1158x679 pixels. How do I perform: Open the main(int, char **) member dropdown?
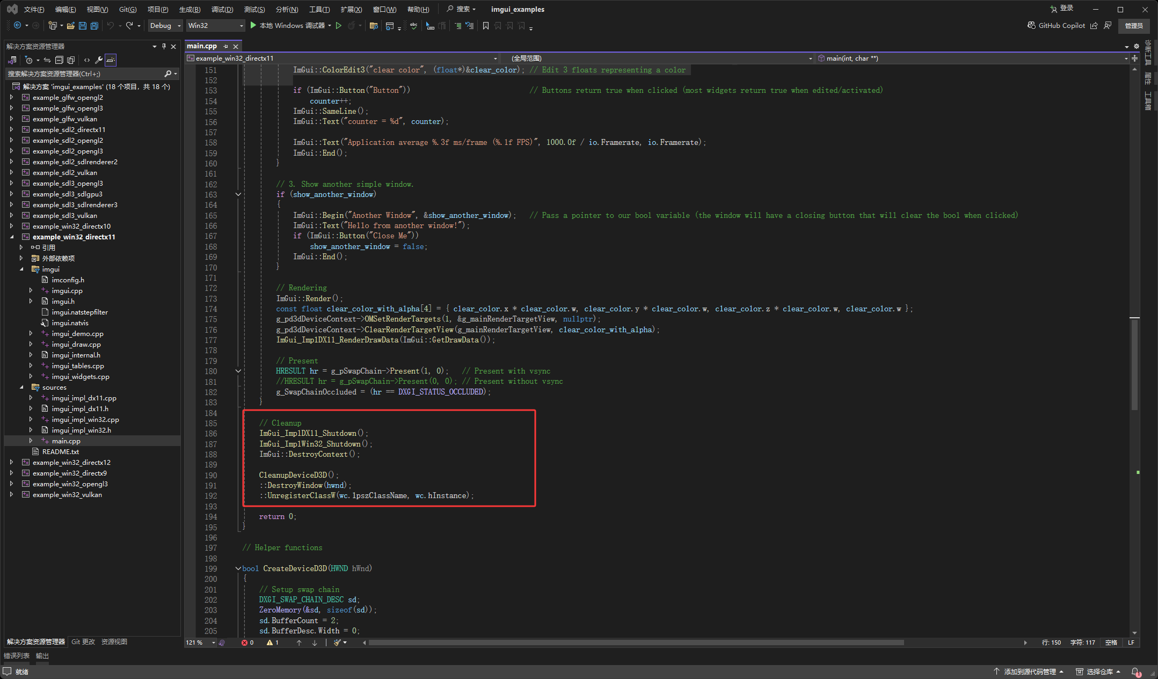972,59
